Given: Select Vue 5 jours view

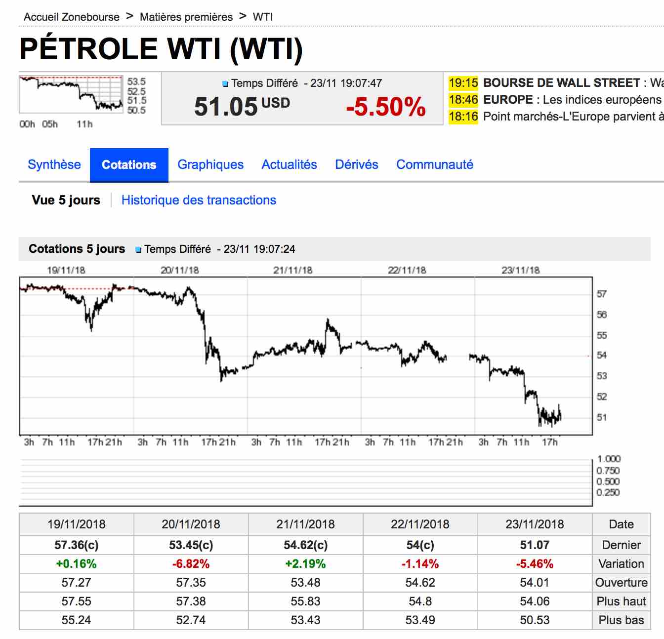Looking at the screenshot, I should click(x=66, y=200).
